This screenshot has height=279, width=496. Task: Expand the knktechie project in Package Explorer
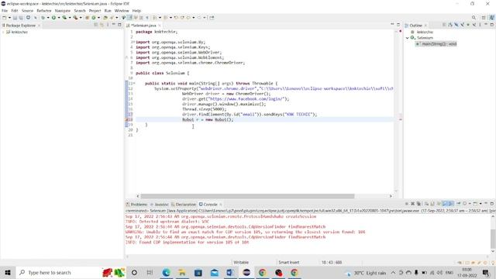click(3, 32)
